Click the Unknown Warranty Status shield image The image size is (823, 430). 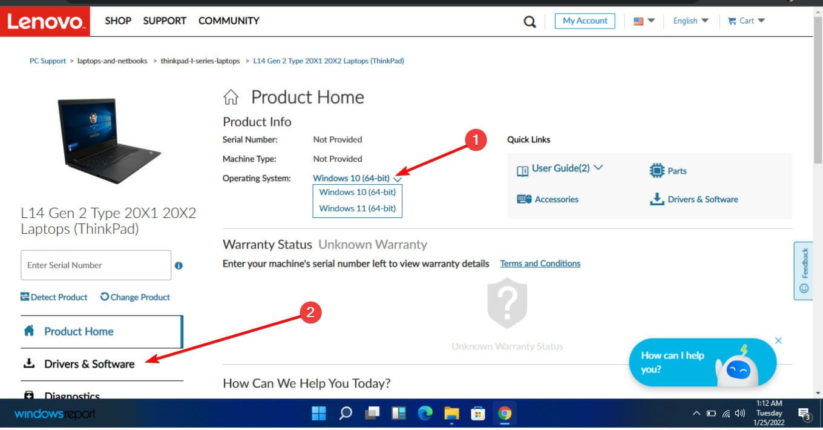point(507,303)
